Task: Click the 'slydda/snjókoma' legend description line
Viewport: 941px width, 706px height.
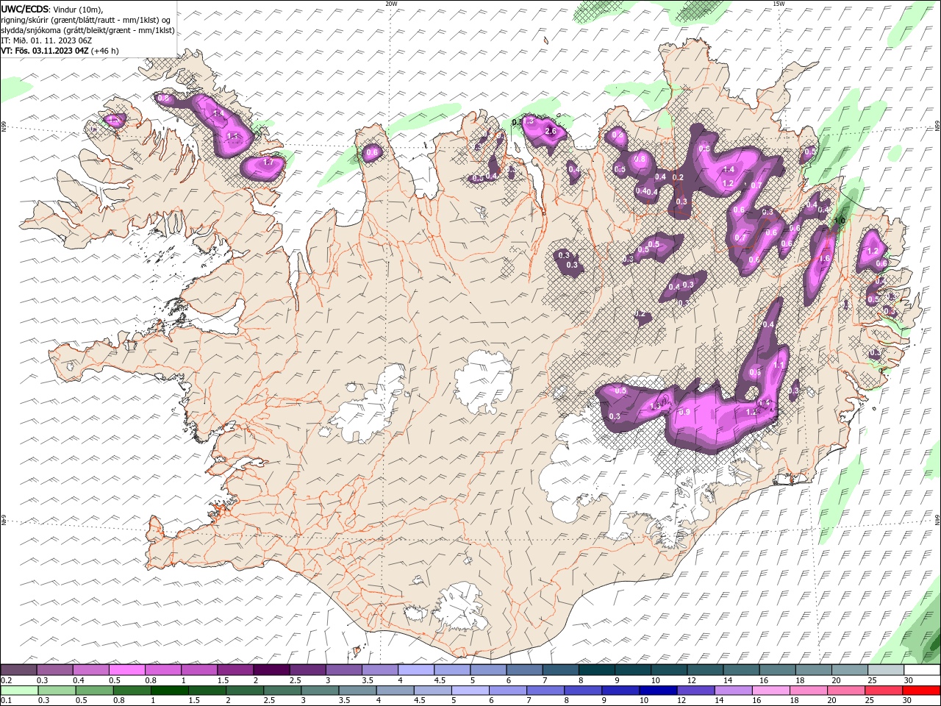Action: point(87,30)
